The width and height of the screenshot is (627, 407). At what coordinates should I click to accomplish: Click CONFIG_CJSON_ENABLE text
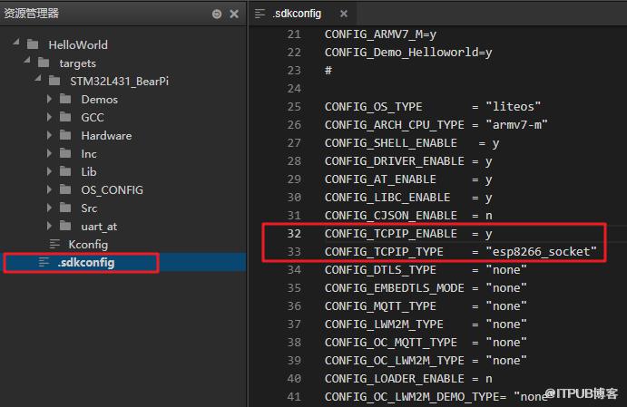click(x=391, y=216)
